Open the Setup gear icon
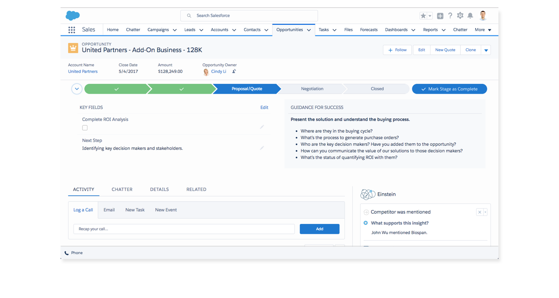 pos(460,16)
